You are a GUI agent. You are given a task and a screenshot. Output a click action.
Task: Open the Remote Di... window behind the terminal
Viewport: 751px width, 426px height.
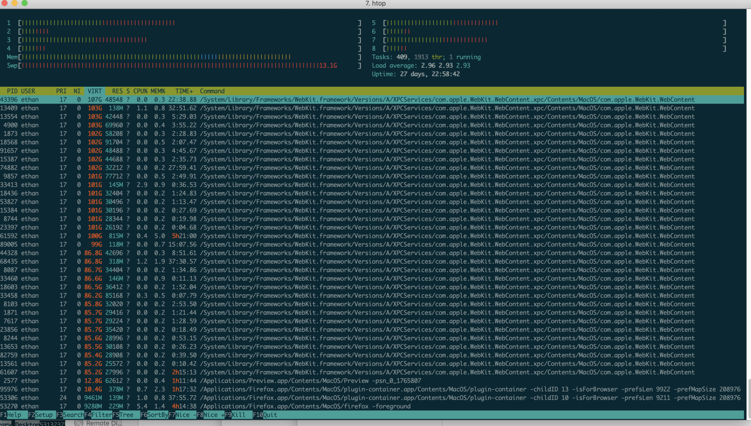click(x=98, y=423)
